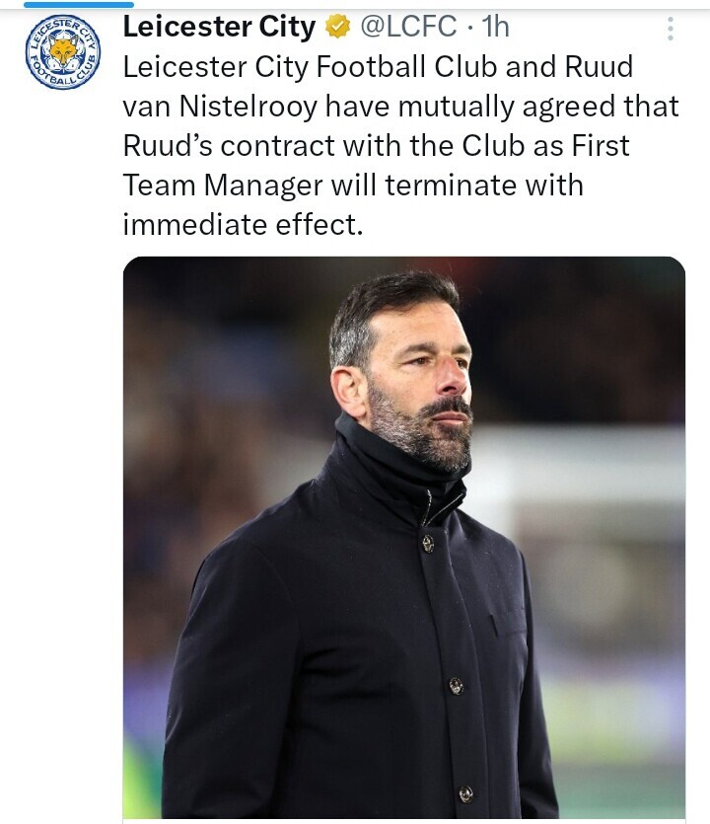This screenshot has height=824, width=710.
Task: Click the tweet text starting "Leicester City Football Club"
Action: pos(401,146)
